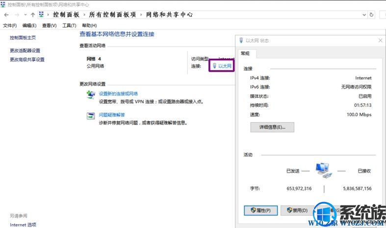Screen dimensions: 386x228
Task: Click the 01:57:13 duration value
Action: [x=362, y=105]
